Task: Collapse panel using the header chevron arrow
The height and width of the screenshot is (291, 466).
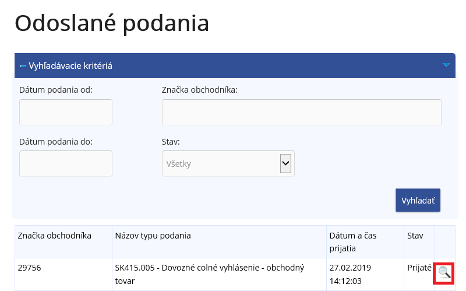Action: point(446,65)
